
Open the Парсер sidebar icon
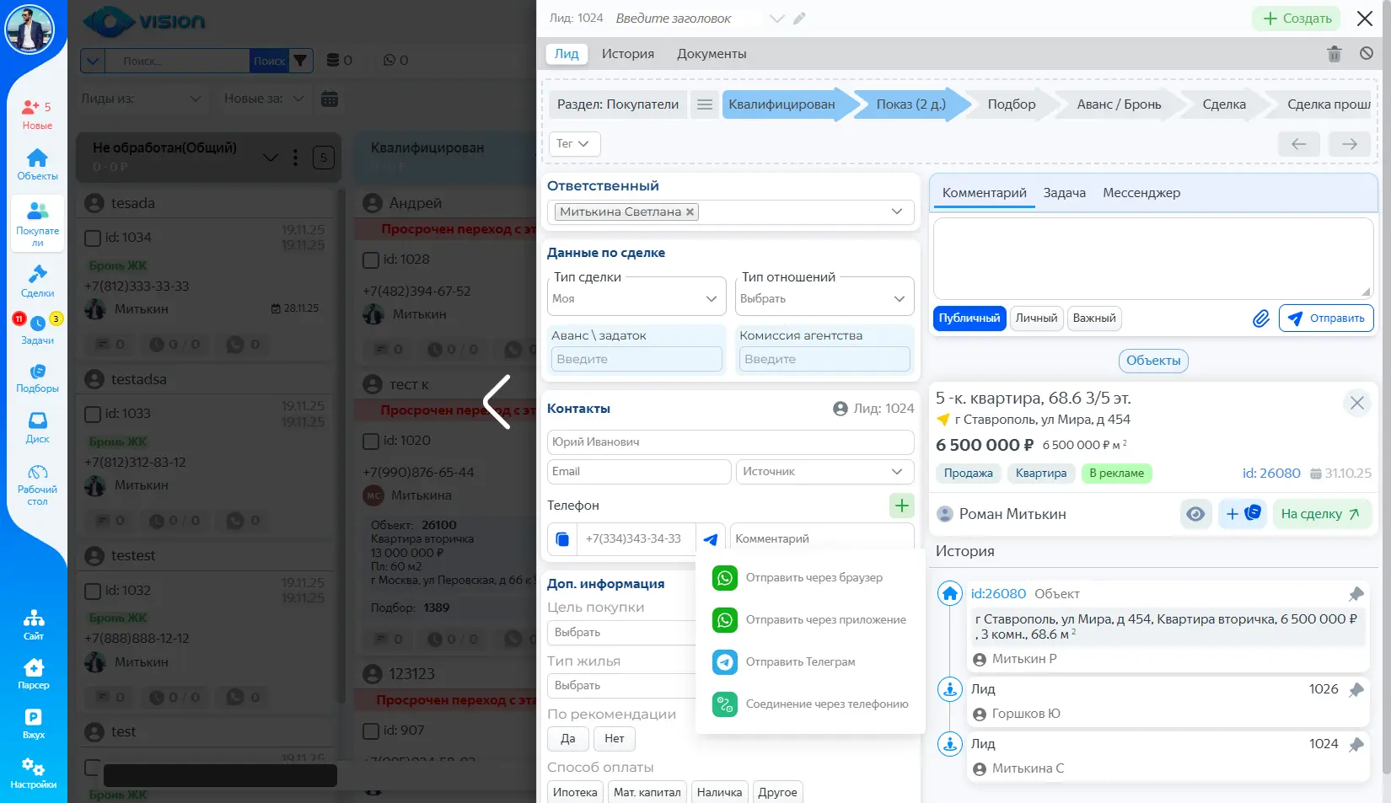(x=34, y=674)
